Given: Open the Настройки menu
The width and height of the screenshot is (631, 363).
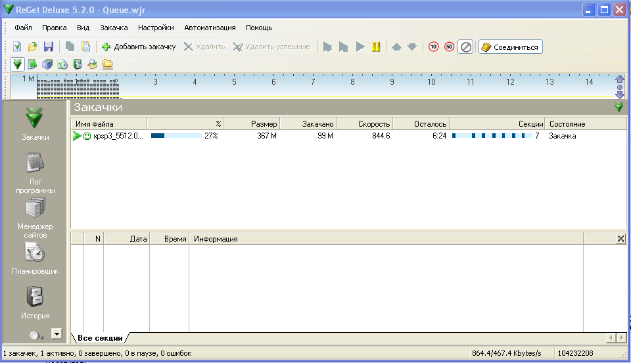Looking at the screenshot, I should click(156, 28).
